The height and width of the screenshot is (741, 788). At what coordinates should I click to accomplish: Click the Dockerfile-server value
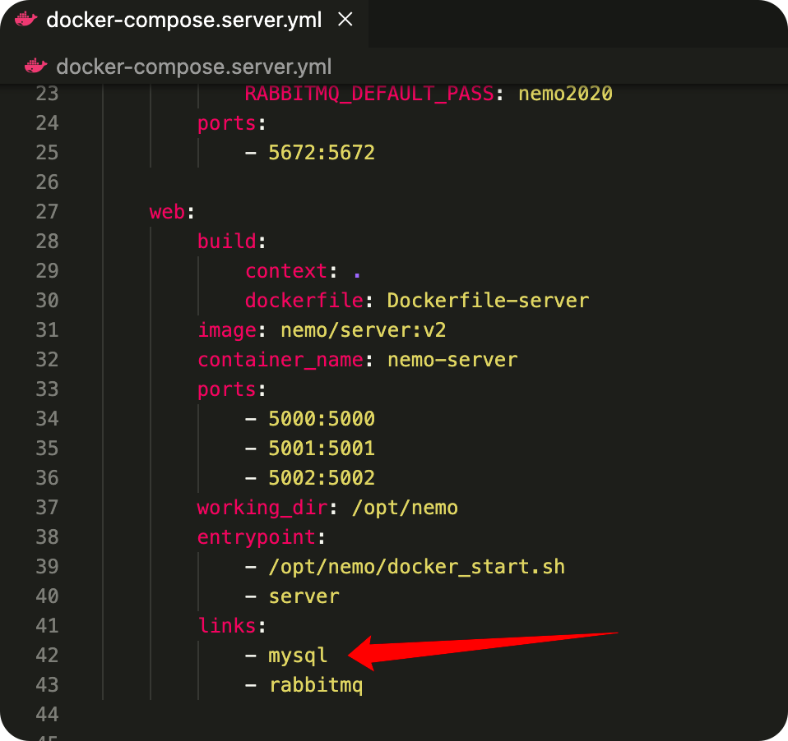pos(488,300)
